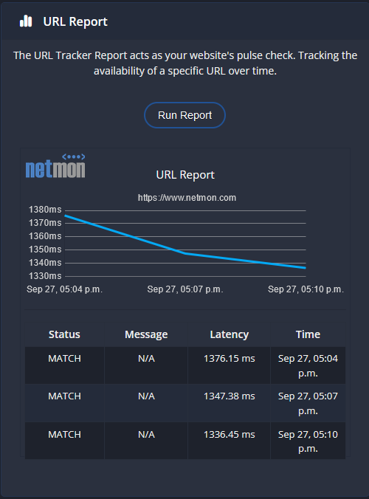Image resolution: width=369 pixels, height=499 pixels.
Task: Click the bar chart icon beside URL Report
Action: tap(26, 21)
